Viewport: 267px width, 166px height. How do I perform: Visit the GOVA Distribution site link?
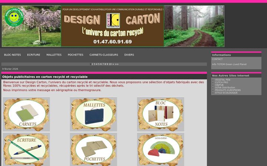pos(225,87)
